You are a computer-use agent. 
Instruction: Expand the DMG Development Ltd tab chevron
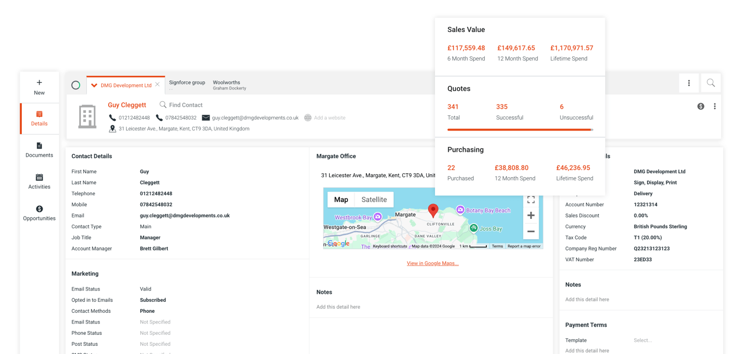click(95, 85)
